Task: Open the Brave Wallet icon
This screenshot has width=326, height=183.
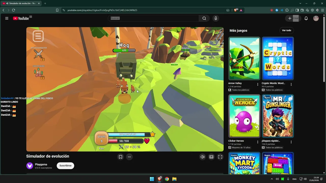Action: (x=302, y=10)
